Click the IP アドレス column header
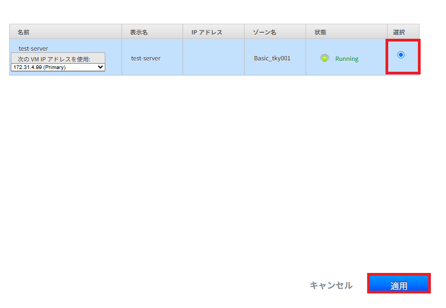The height and width of the screenshot is (308, 446). point(214,32)
